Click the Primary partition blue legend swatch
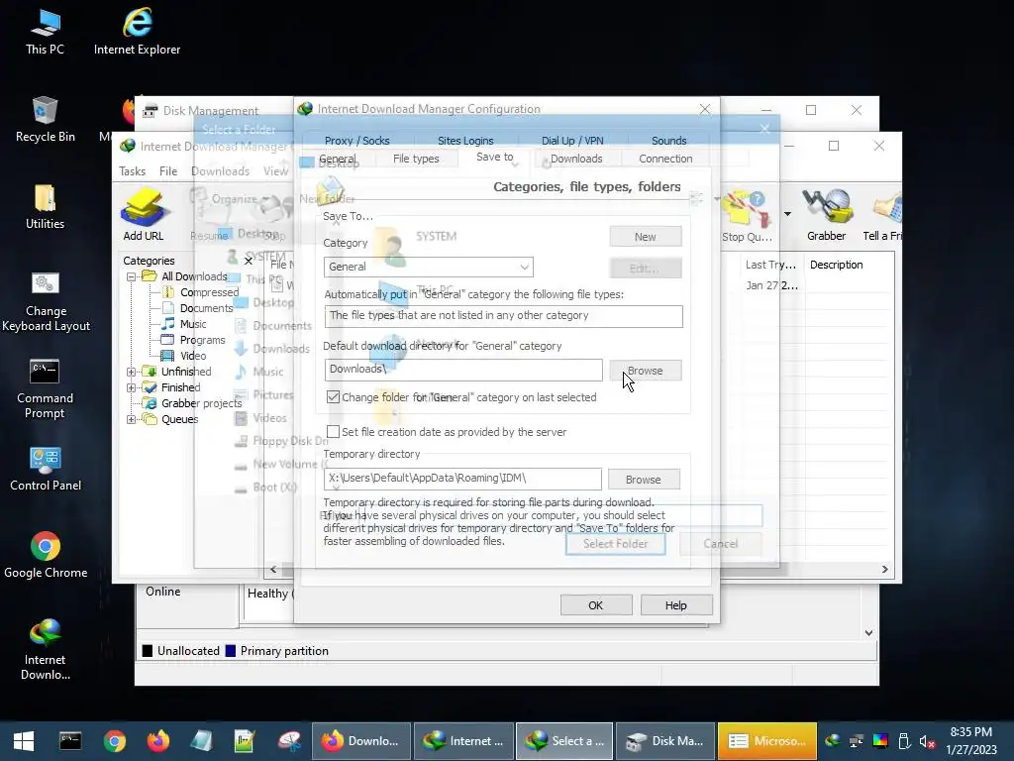 [x=230, y=651]
